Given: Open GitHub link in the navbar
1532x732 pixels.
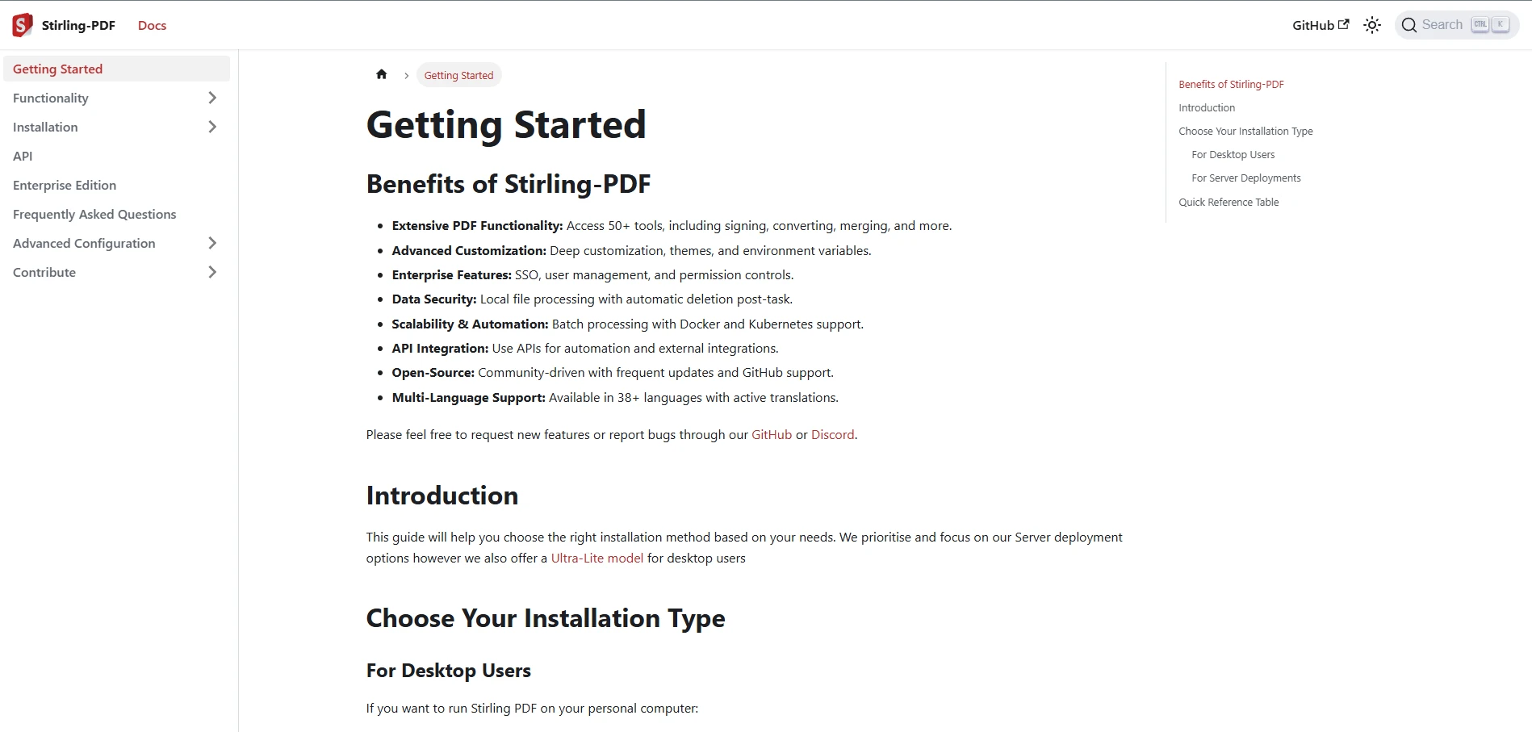Looking at the screenshot, I should pyautogui.click(x=1320, y=25).
